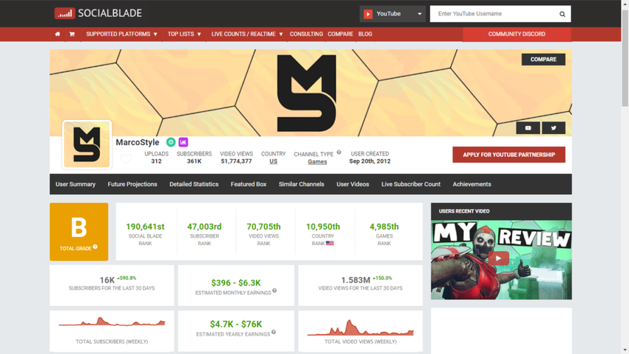Toggle the favorite heart icon
Screen dimensions: 629x354
click(x=126, y=159)
